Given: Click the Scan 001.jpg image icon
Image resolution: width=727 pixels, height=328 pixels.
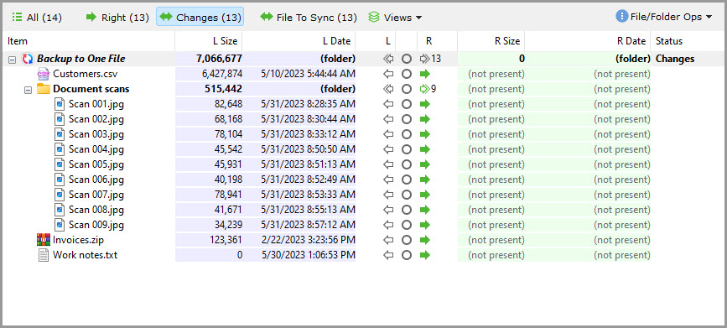Looking at the screenshot, I should tap(60, 104).
